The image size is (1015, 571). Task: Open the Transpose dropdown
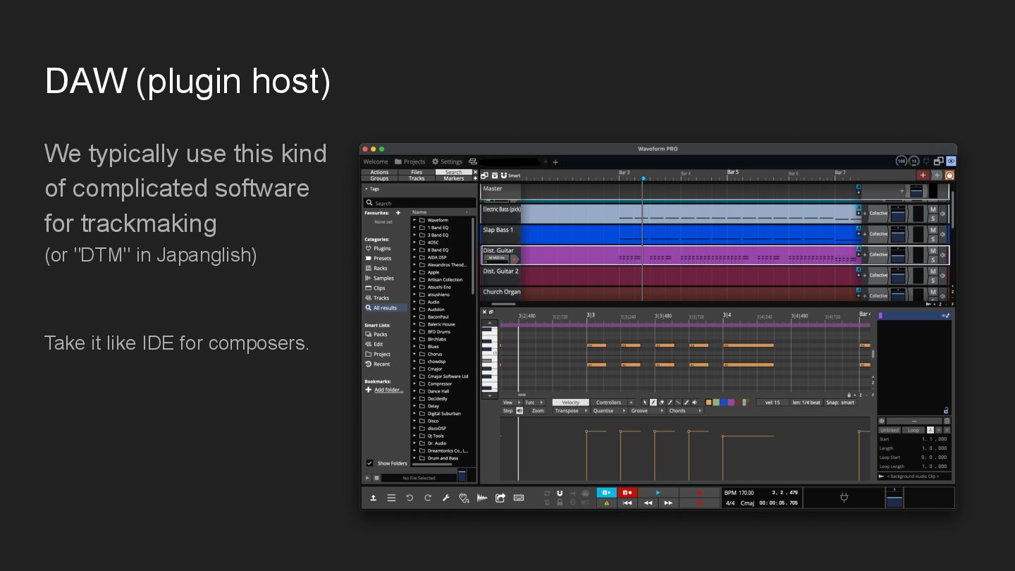click(571, 410)
